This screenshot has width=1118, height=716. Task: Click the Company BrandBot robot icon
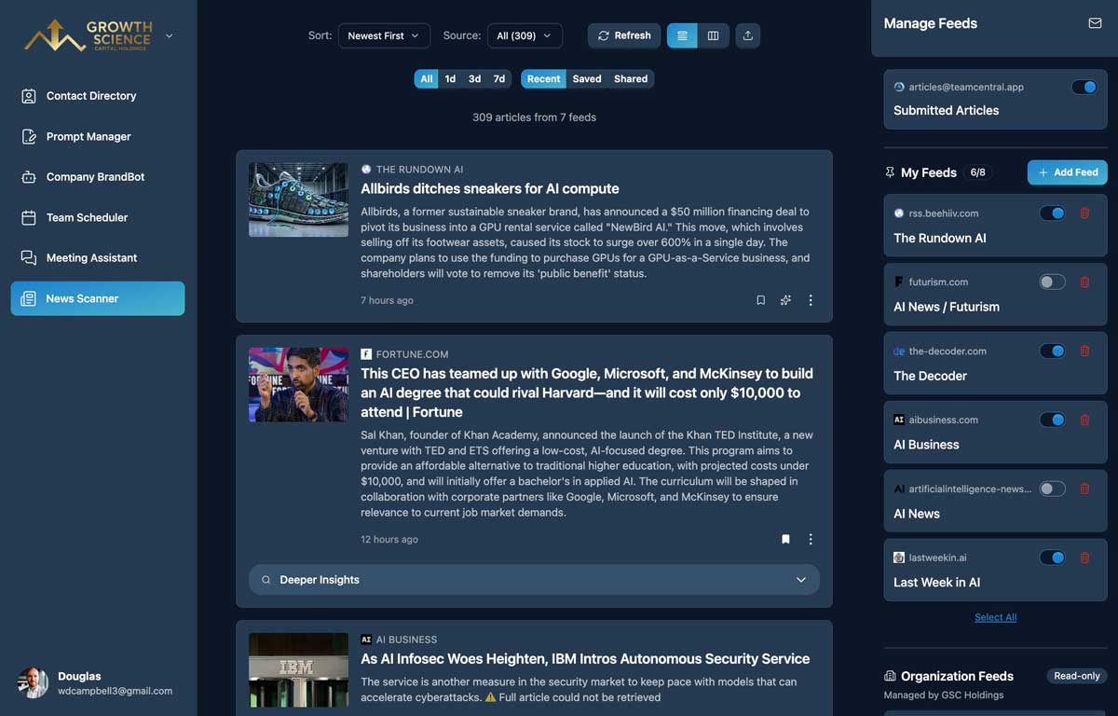click(x=29, y=177)
